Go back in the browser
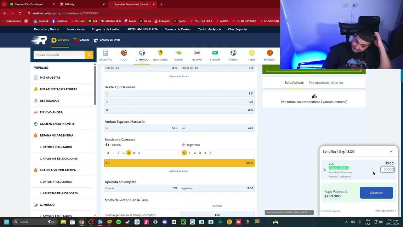 (x=5, y=13)
